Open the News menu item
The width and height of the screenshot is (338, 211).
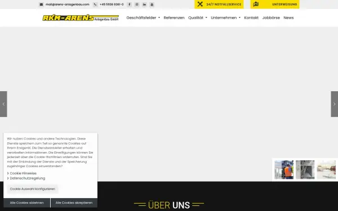[x=288, y=17]
